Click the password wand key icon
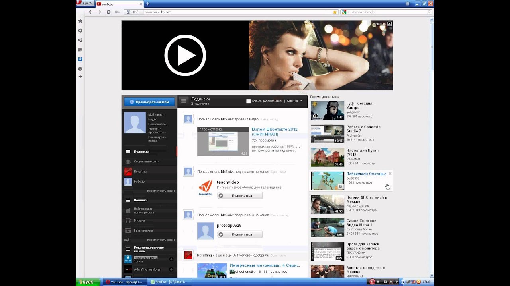 [117, 12]
